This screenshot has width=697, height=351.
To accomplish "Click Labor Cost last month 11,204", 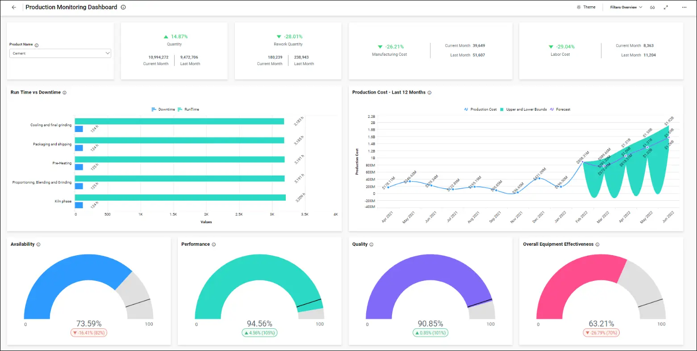I will click(x=650, y=55).
